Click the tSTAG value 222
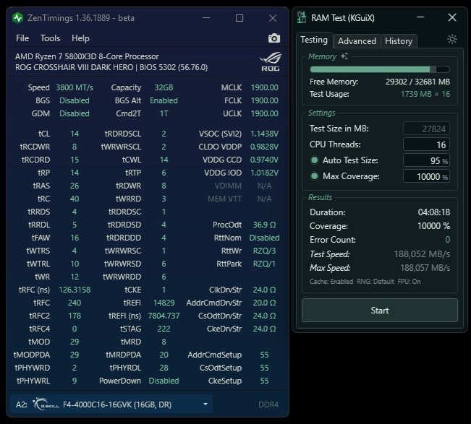 (x=164, y=329)
